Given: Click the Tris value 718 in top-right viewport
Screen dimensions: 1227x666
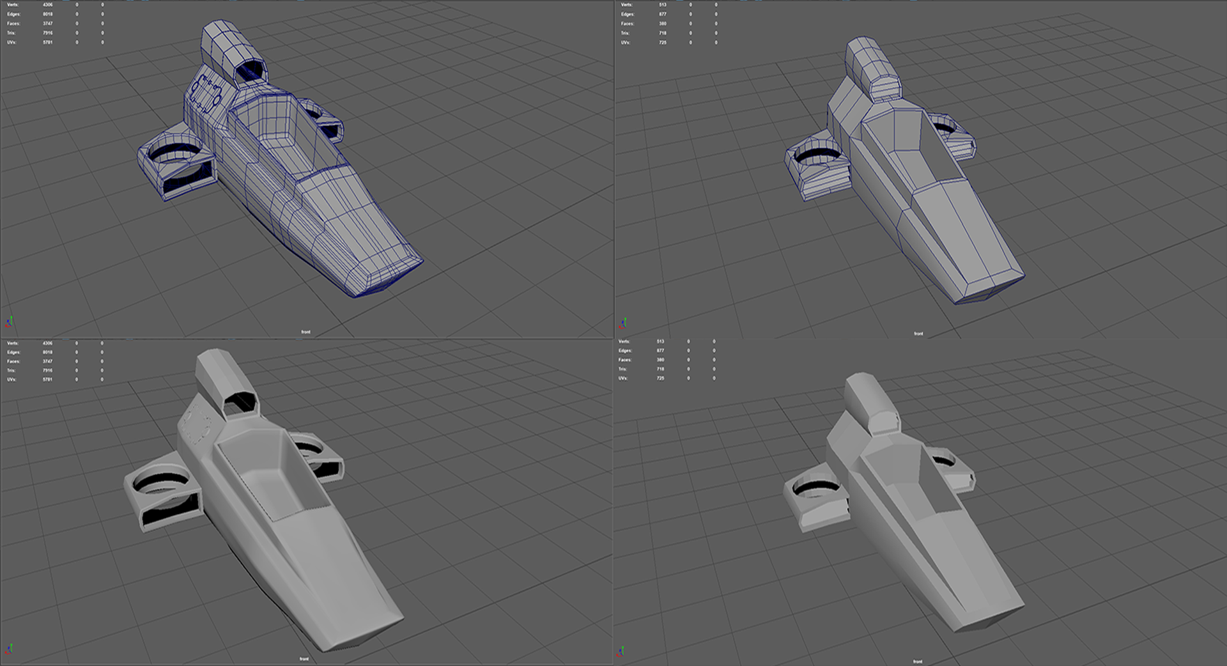Looking at the screenshot, I should pos(663,33).
